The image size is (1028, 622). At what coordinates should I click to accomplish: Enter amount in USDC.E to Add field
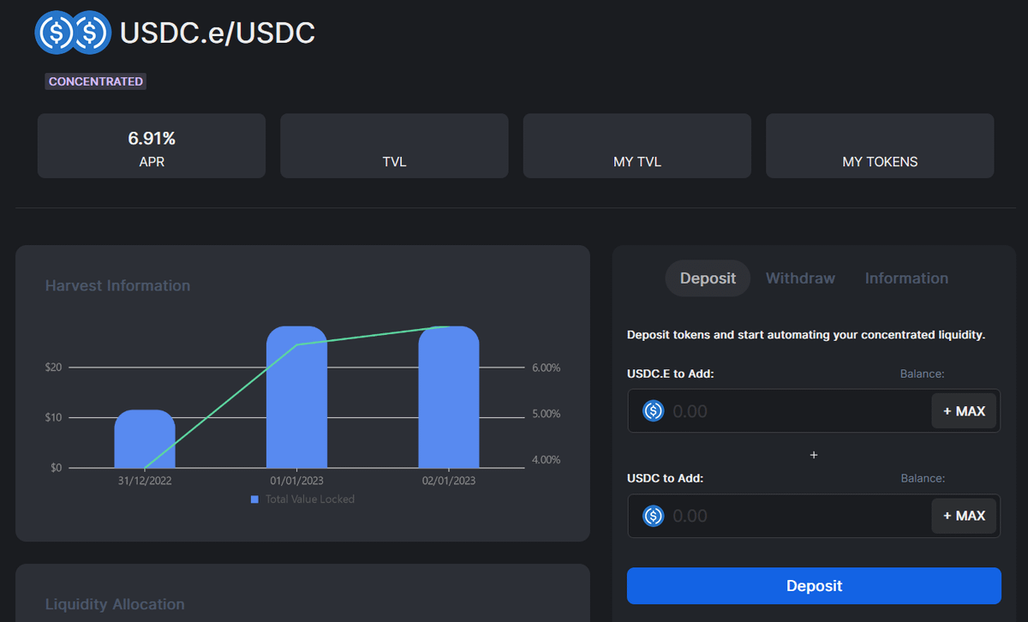[x=797, y=411]
